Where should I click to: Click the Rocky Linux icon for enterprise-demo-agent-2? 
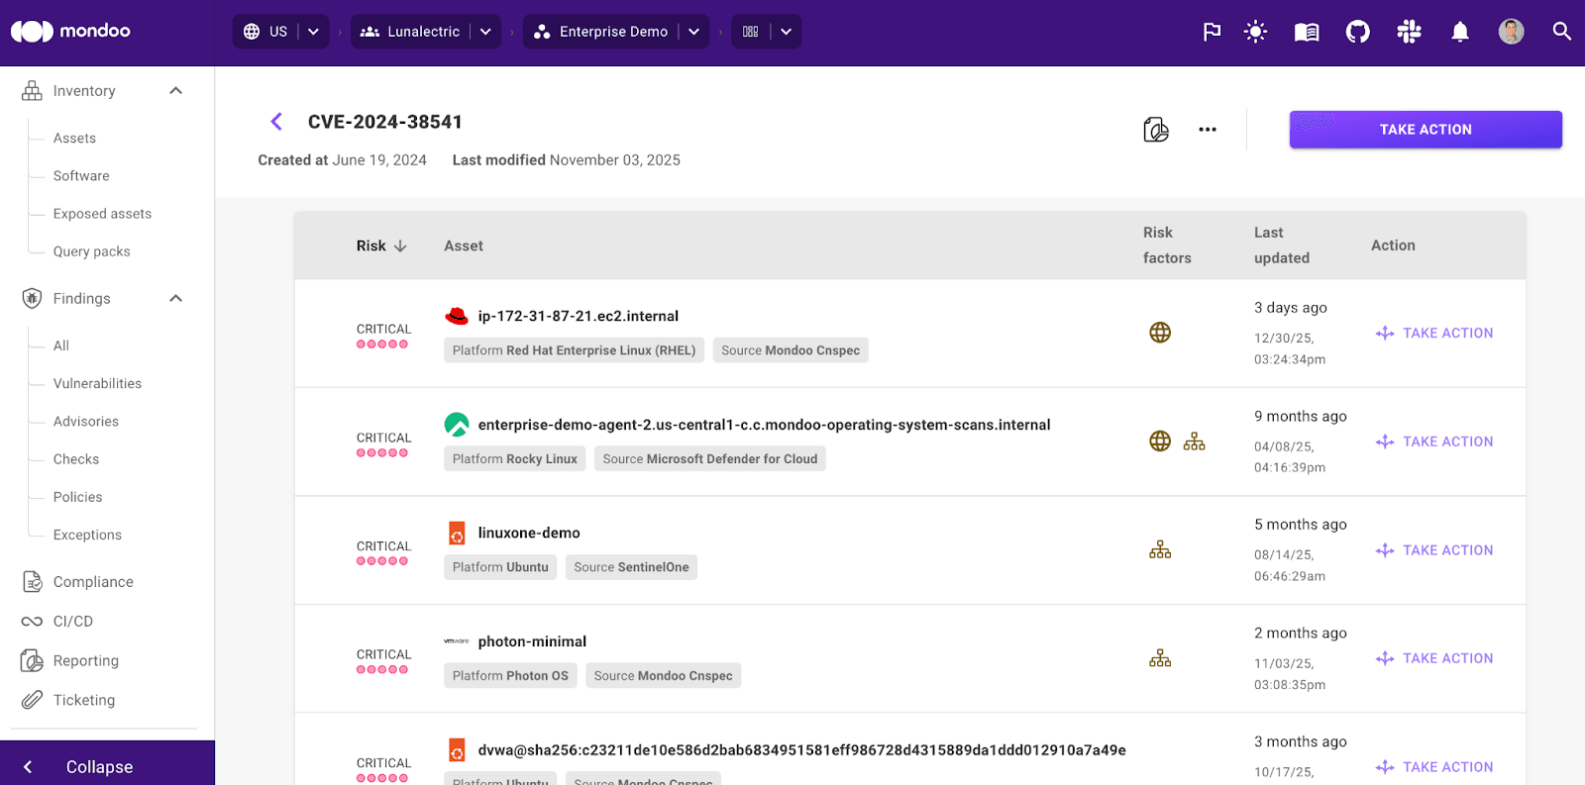pyautogui.click(x=457, y=425)
